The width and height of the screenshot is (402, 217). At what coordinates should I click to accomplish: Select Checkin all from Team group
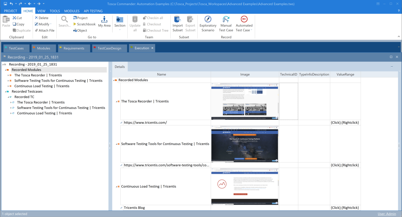154,18
